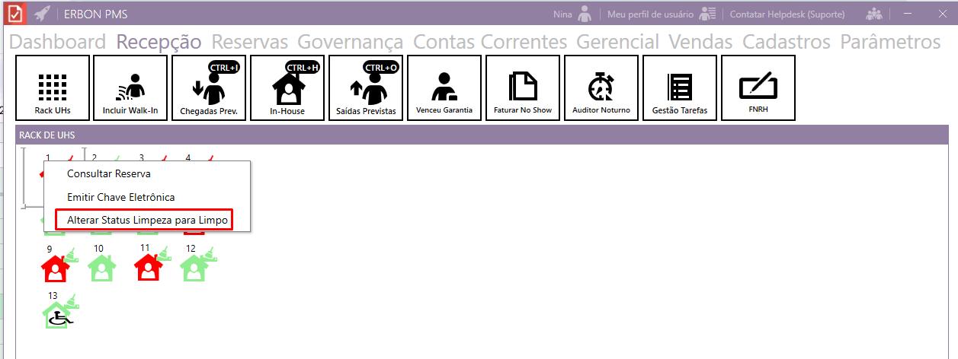The image size is (958, 359).
Task: Open Faturar No Show
Action: [x=523, y=88]
